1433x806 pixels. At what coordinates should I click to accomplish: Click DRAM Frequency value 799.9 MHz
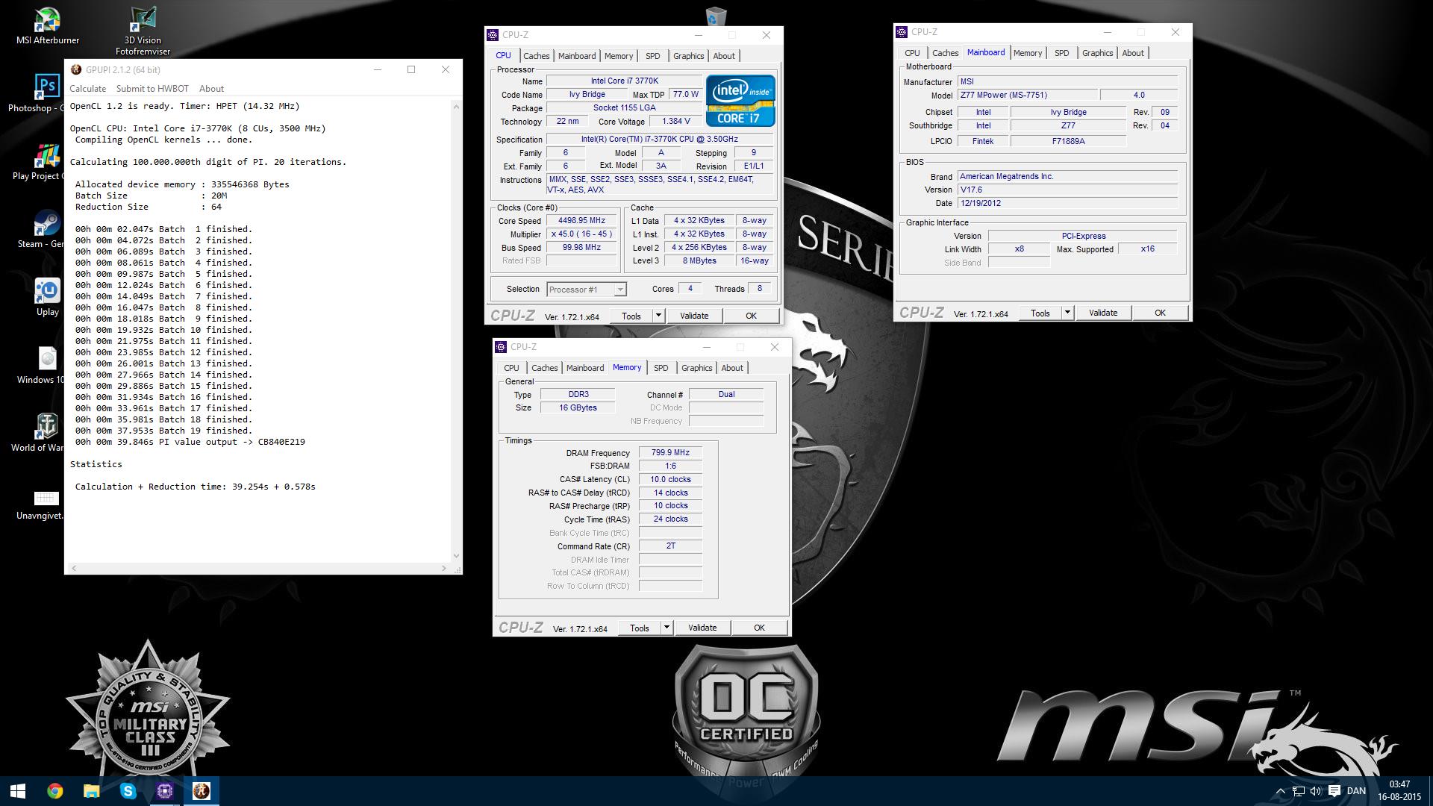[x=670, y=452]
